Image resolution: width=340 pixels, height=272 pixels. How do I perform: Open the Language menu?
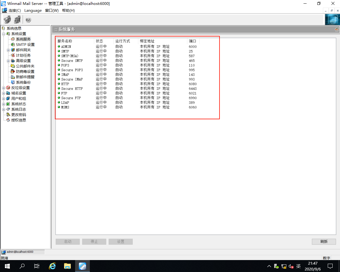(33, 10)
